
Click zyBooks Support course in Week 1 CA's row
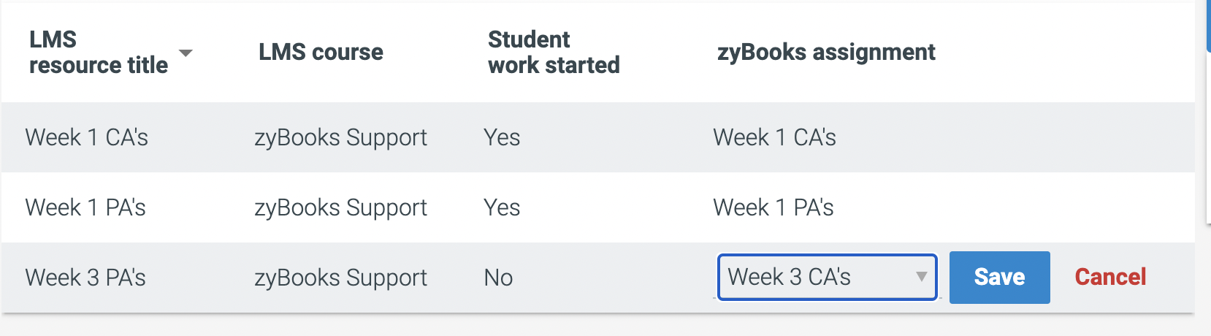pyautogui.click(x=340, y=137)
